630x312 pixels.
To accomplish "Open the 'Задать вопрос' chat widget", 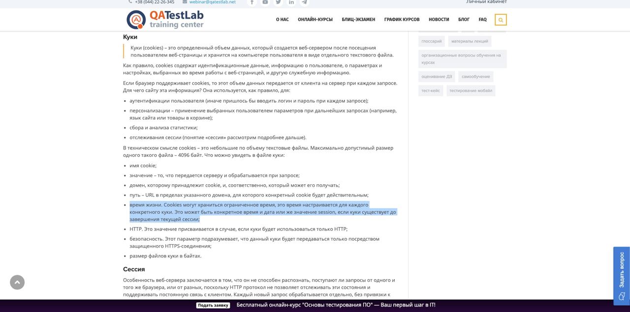I will tap(622, 276).
